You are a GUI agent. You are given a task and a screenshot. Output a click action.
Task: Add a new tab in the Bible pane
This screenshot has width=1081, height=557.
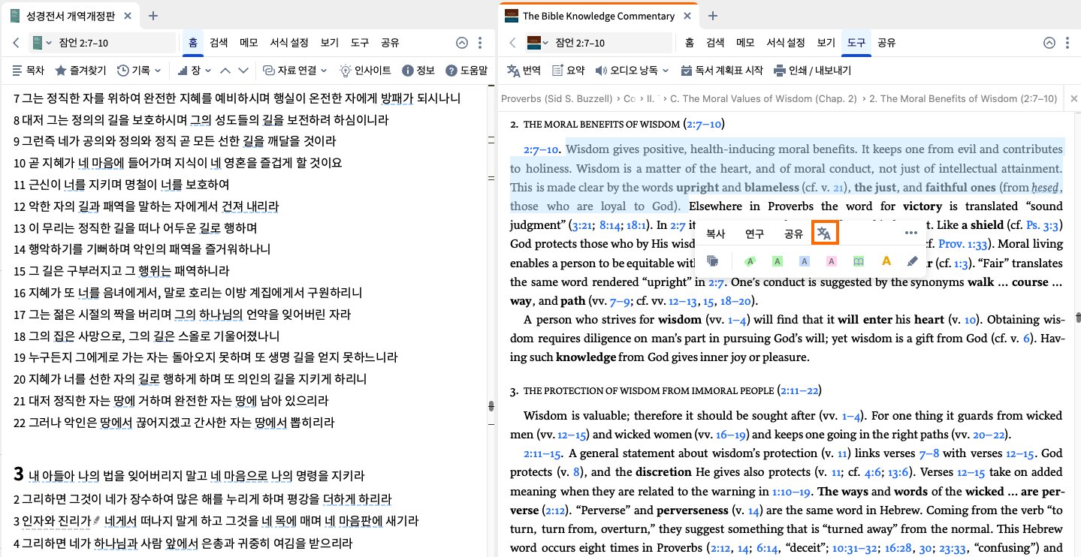point(153,15)
